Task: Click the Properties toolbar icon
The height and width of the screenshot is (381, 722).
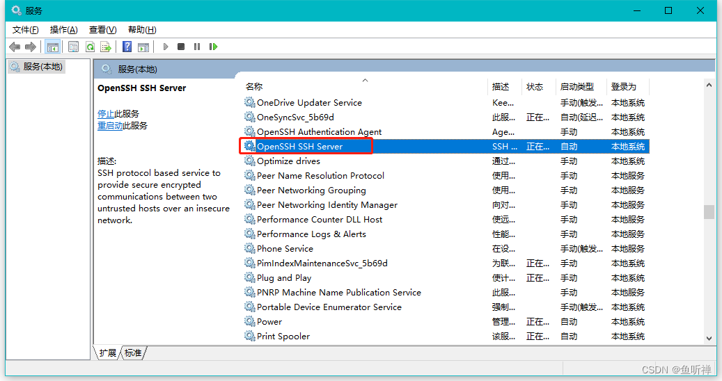Action: [x=73, y=47]
